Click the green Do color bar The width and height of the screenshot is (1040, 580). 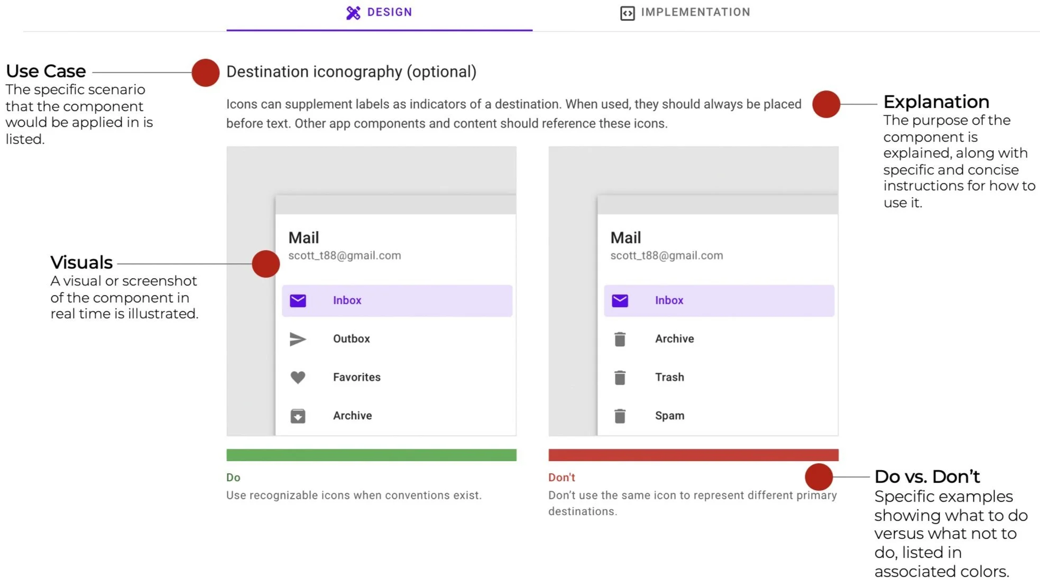coord(371,455)
